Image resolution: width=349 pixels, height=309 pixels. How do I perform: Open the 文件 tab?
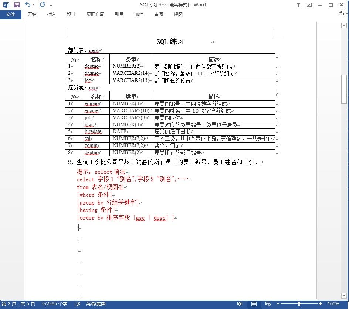[10, 14]
